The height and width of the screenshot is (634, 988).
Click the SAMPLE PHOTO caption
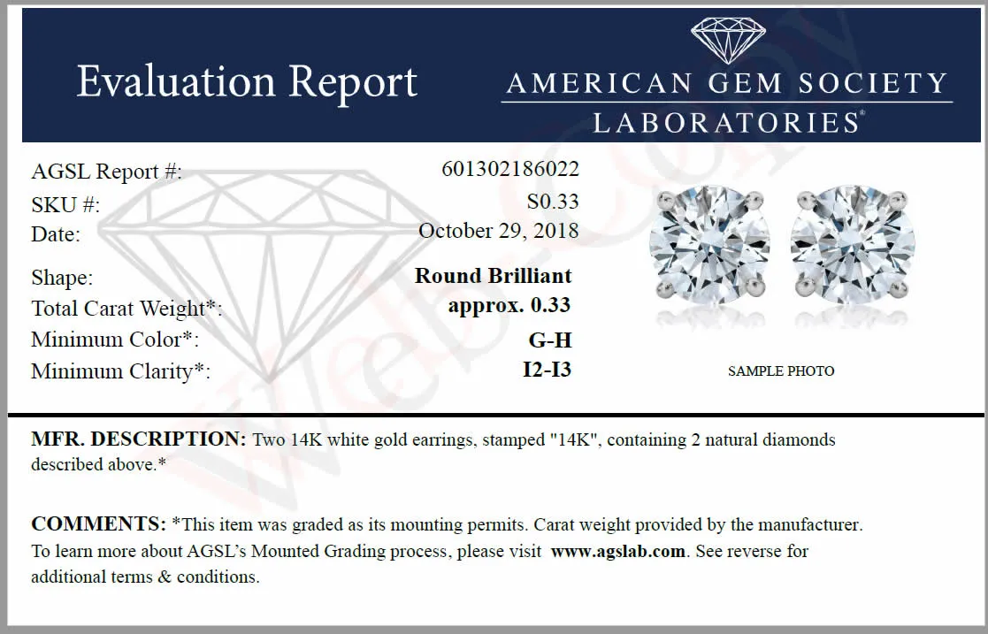(x=781, y=371)
